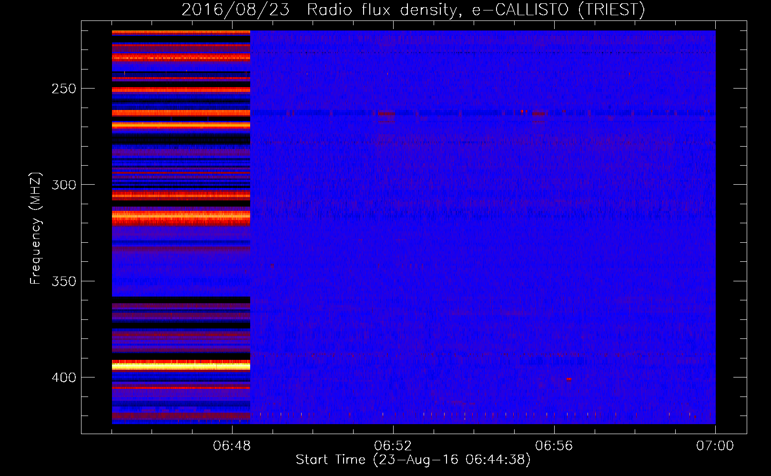Click the plot title '2016/08/23 Radio flux density'
The image size is (771, 476).
coord(319,10)
